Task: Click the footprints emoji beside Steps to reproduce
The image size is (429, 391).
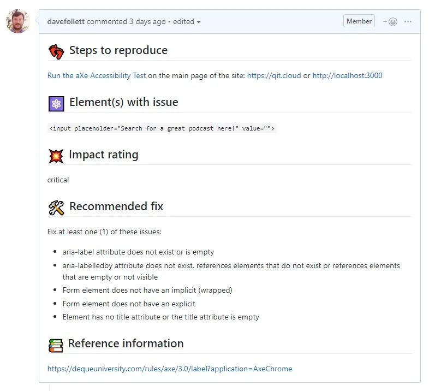Action: (x=56, y=51)
